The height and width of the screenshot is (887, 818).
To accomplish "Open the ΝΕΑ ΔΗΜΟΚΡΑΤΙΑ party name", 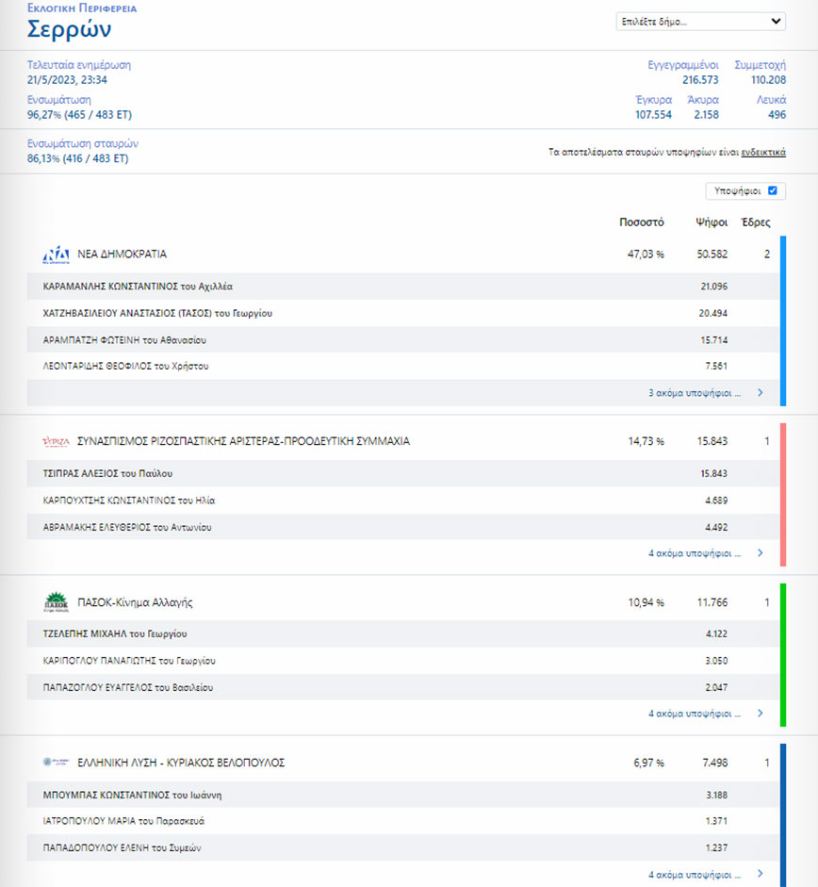I will point(123,255).
